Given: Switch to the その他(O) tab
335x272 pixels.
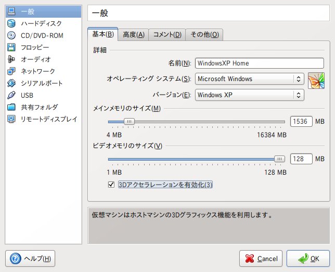Looking at the screenshot, I should pyautogui.click(x=204, y=35).
